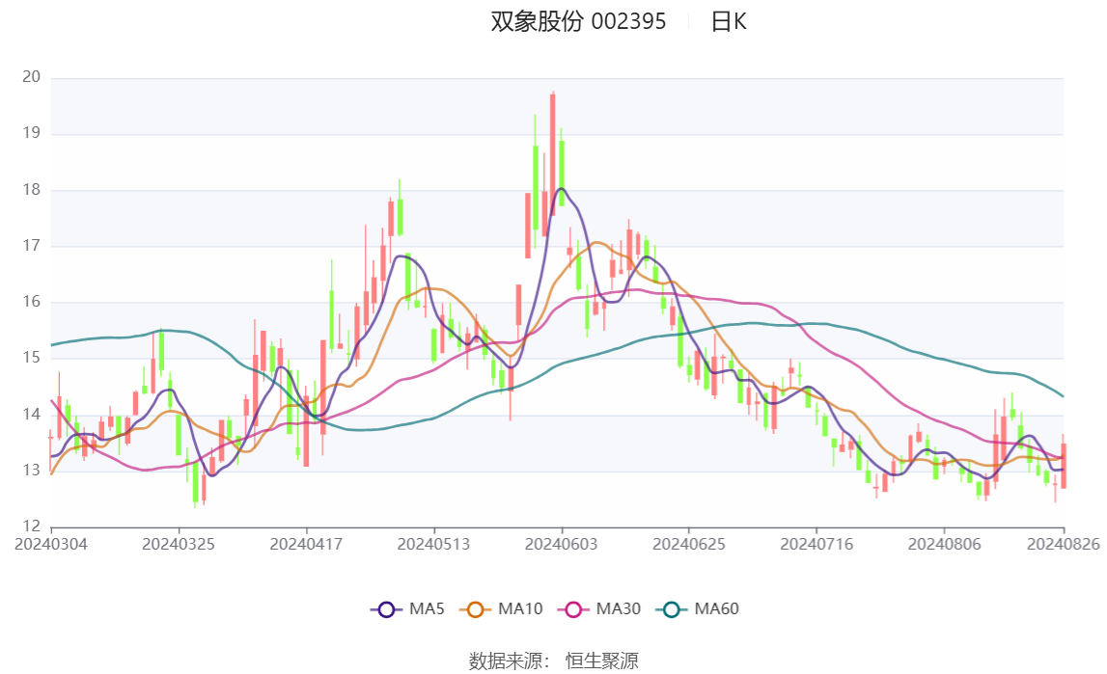
Task: Click the y-axis value 12
Action: pos(32,526)
